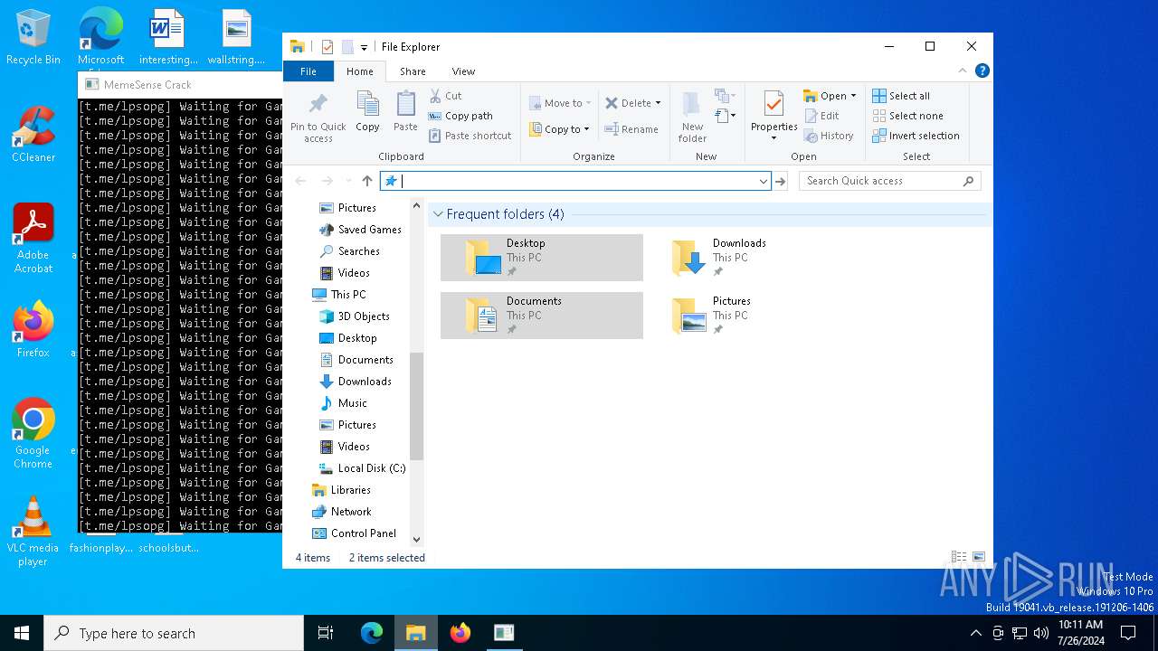Click the Search Quick access box
This screenshot has width=1158, height=651.
pos(889,181)
